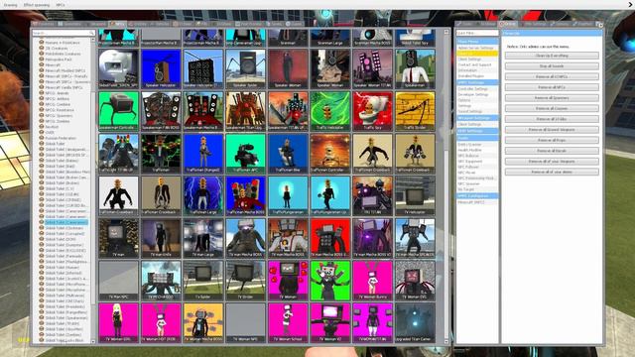Select the TV man Large icon

point(202,238)
